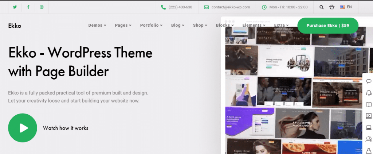Click the headset support sidebar icon
The height and width of the screenshot is (154, 373).
[368, 93]
